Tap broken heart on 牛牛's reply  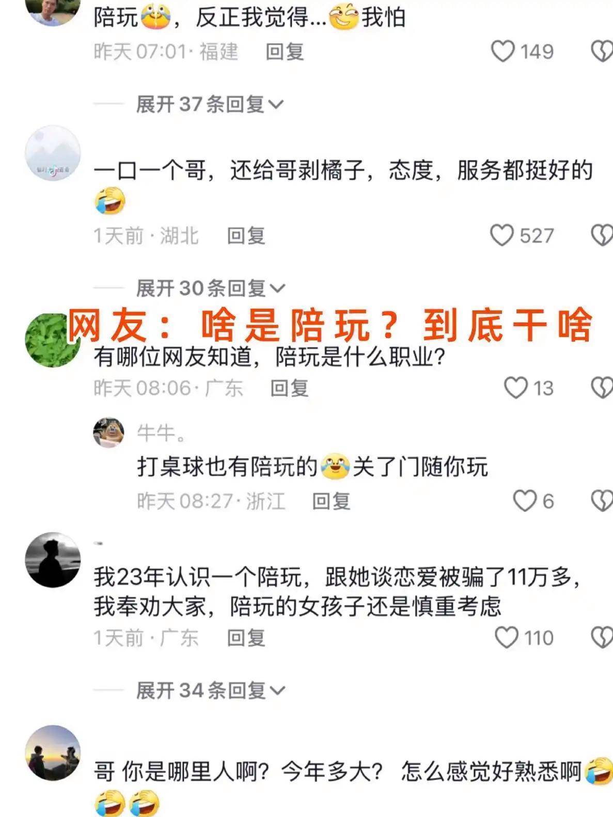(602, 501)
